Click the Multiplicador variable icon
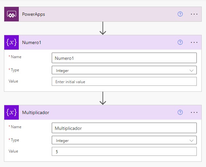This screenshot has height=167, width=206. click(x=12, y=112)
